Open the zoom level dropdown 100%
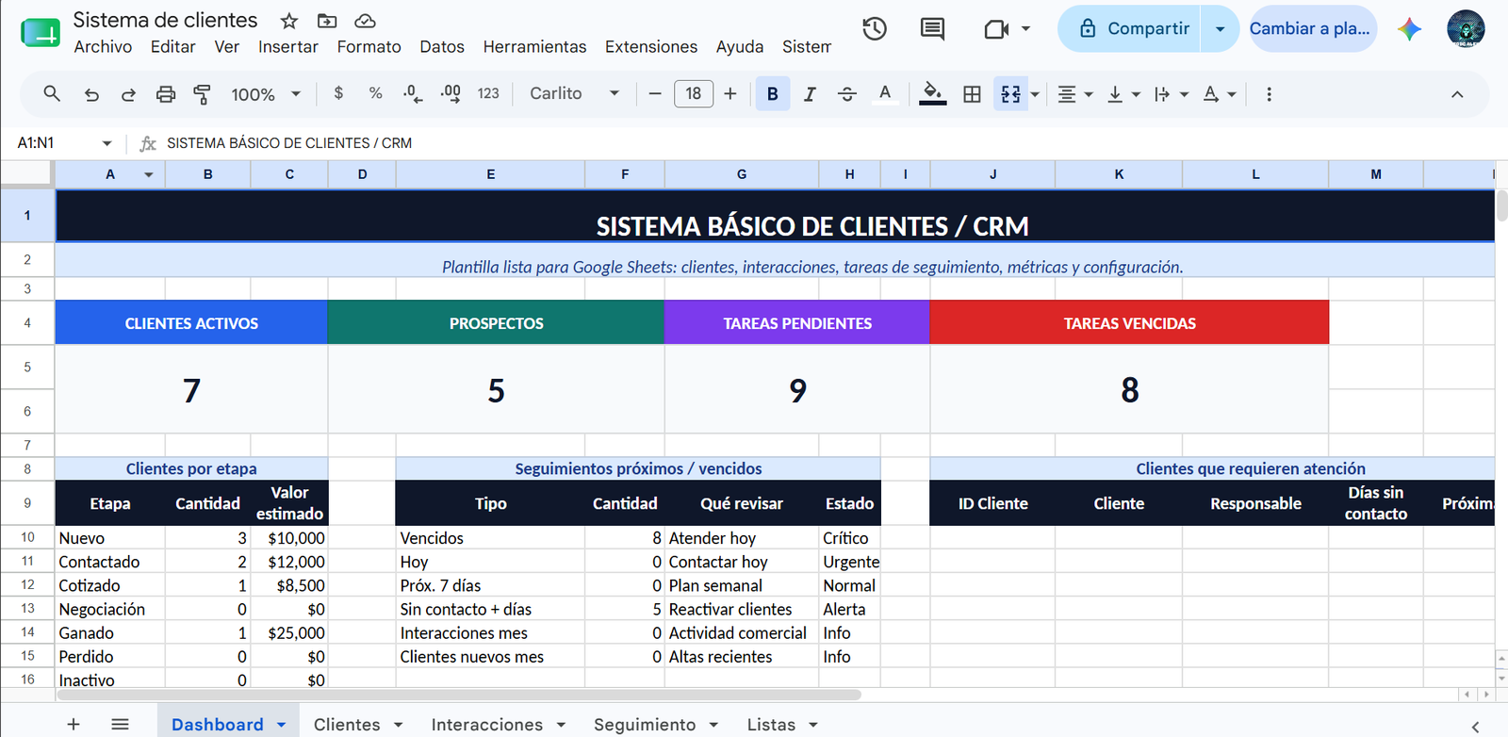 point(266,94)
